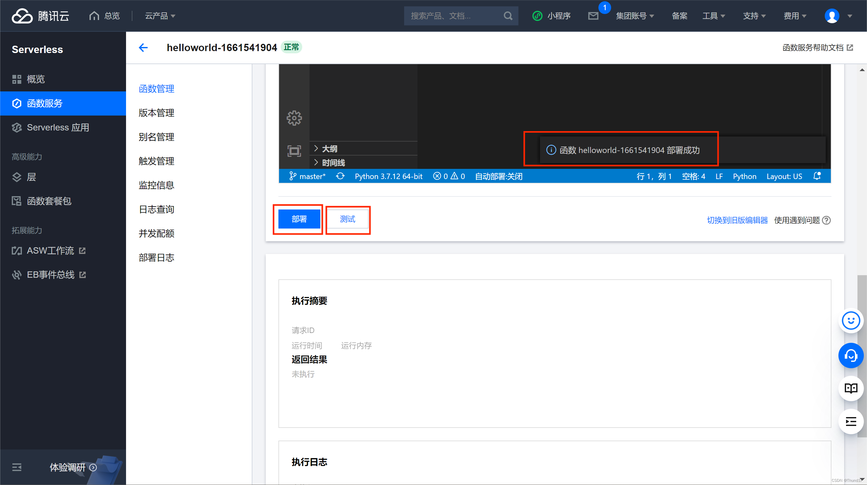Open the mail notifications icon
The height and width of the screenshot is (485, 867).
coord(593,16)
